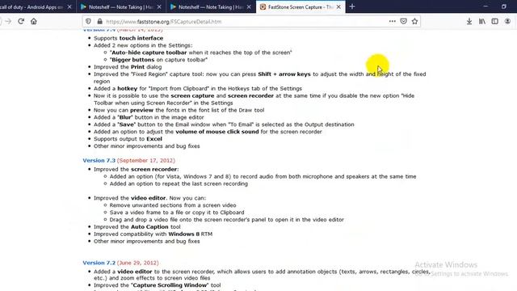Click 'Improved the Auto Caption tool' line

coord(137,227)
